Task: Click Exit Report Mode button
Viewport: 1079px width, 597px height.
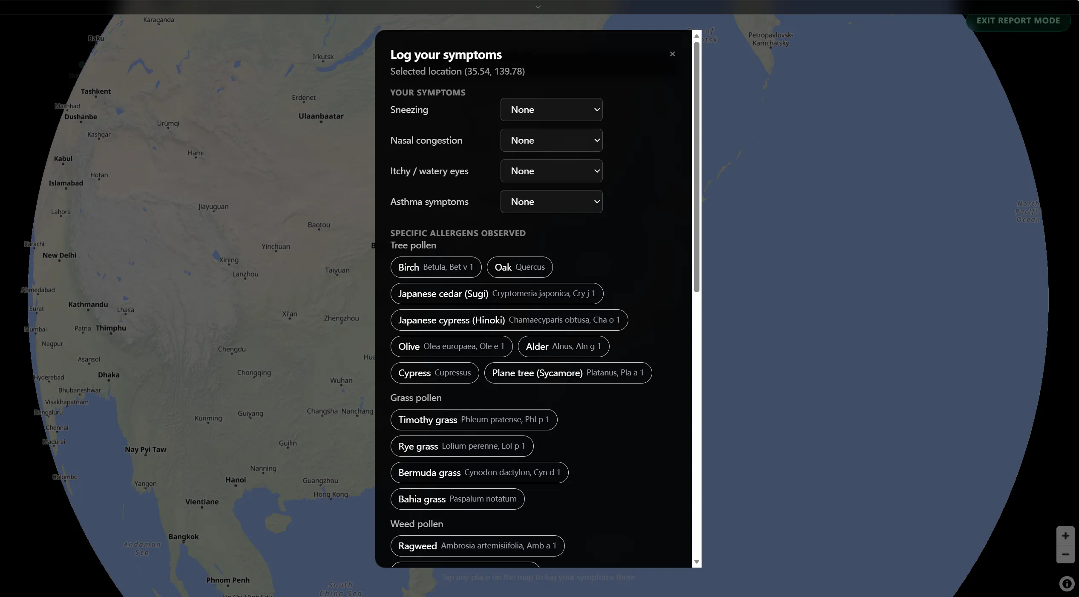Action: point(1018,21)
